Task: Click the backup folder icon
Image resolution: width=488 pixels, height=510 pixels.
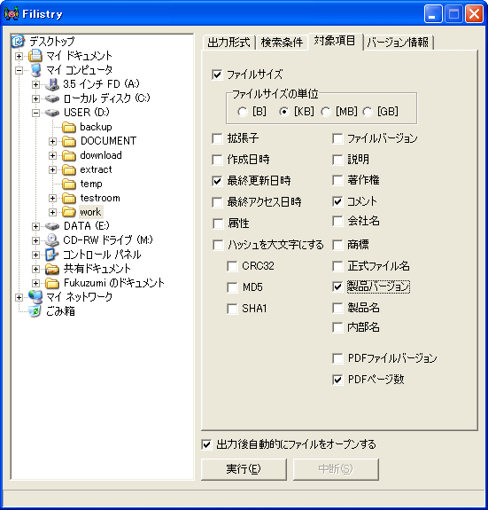Action: tap(69, 127)
